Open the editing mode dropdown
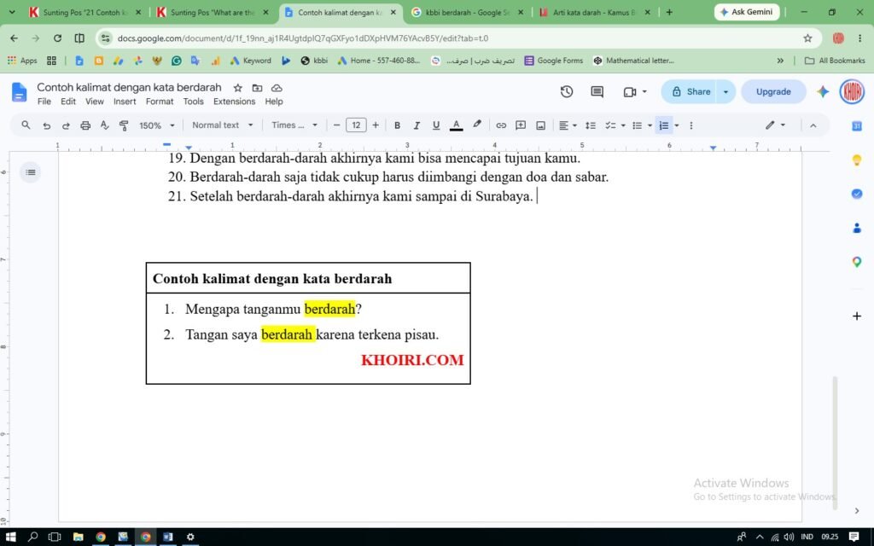 coord(775,125)
